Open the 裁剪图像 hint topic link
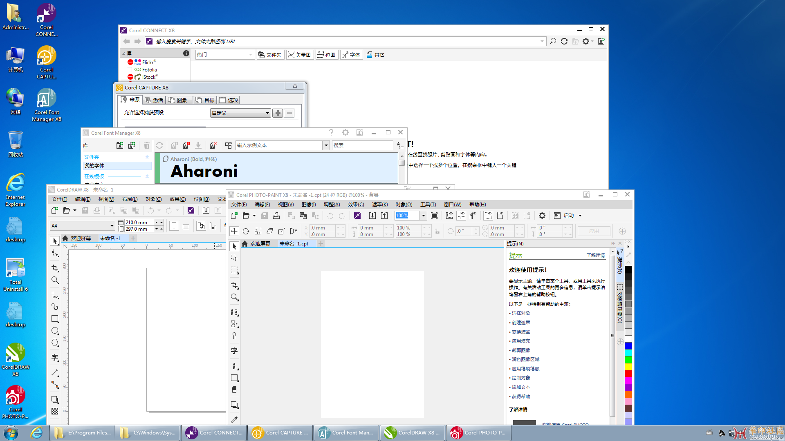 point(521,350)
